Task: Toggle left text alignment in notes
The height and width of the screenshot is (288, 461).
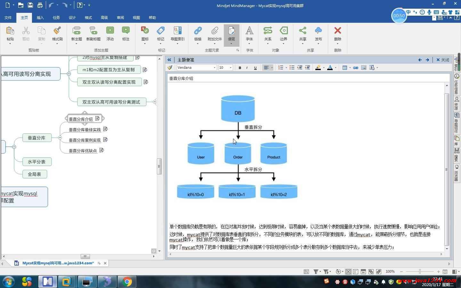Action: pos(266,68)
